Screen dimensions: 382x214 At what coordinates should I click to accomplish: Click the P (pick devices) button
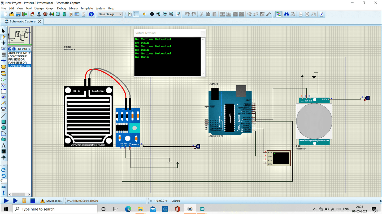pyautogui.click(x=10, y=49)
